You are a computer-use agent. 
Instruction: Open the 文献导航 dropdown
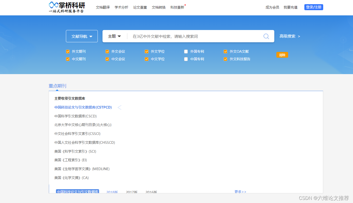[82, 36]
